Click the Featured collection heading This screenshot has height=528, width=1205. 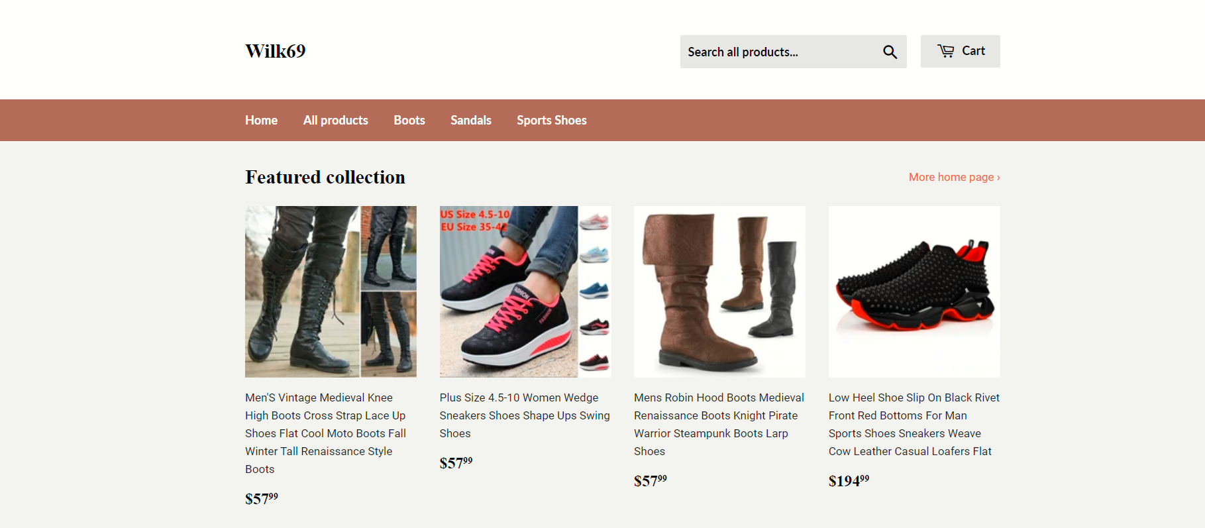pos(325,177)
